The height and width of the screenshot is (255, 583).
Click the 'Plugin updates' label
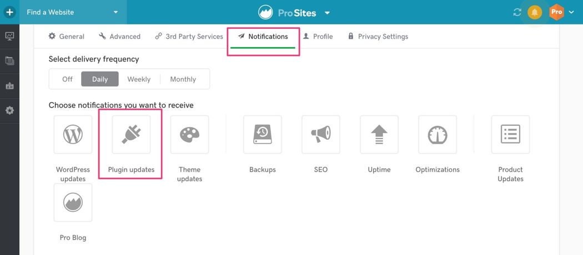coord(131,170)
